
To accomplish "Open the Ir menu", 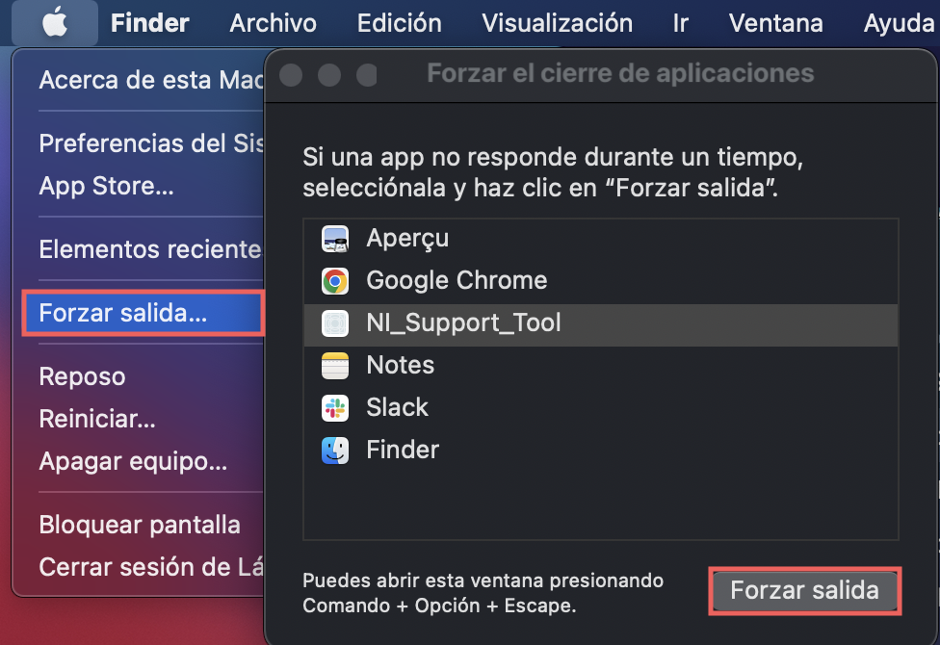I will 681,22.
